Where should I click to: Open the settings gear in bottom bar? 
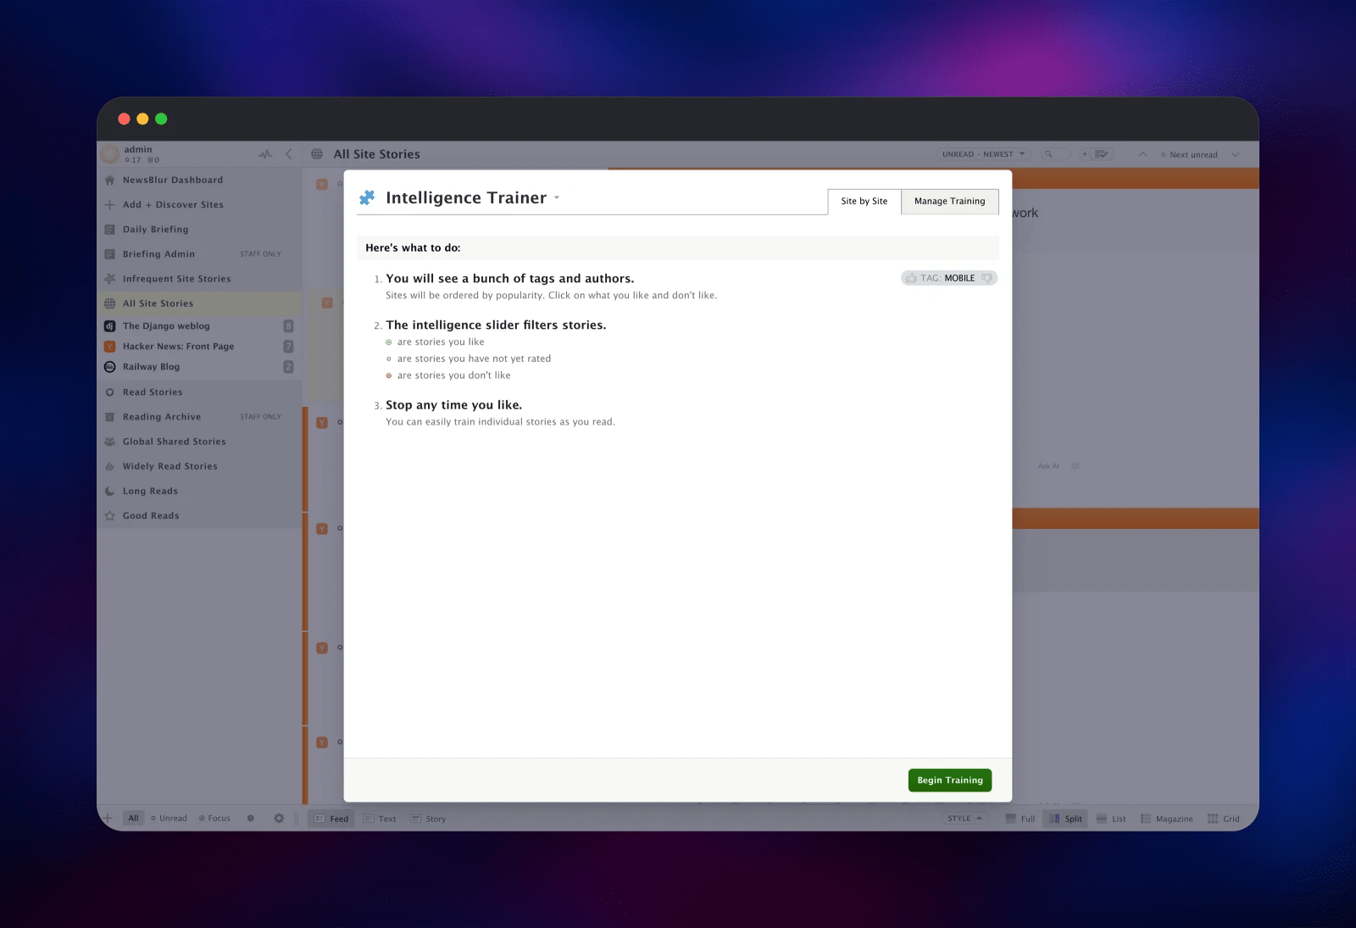tap(279, 818)
